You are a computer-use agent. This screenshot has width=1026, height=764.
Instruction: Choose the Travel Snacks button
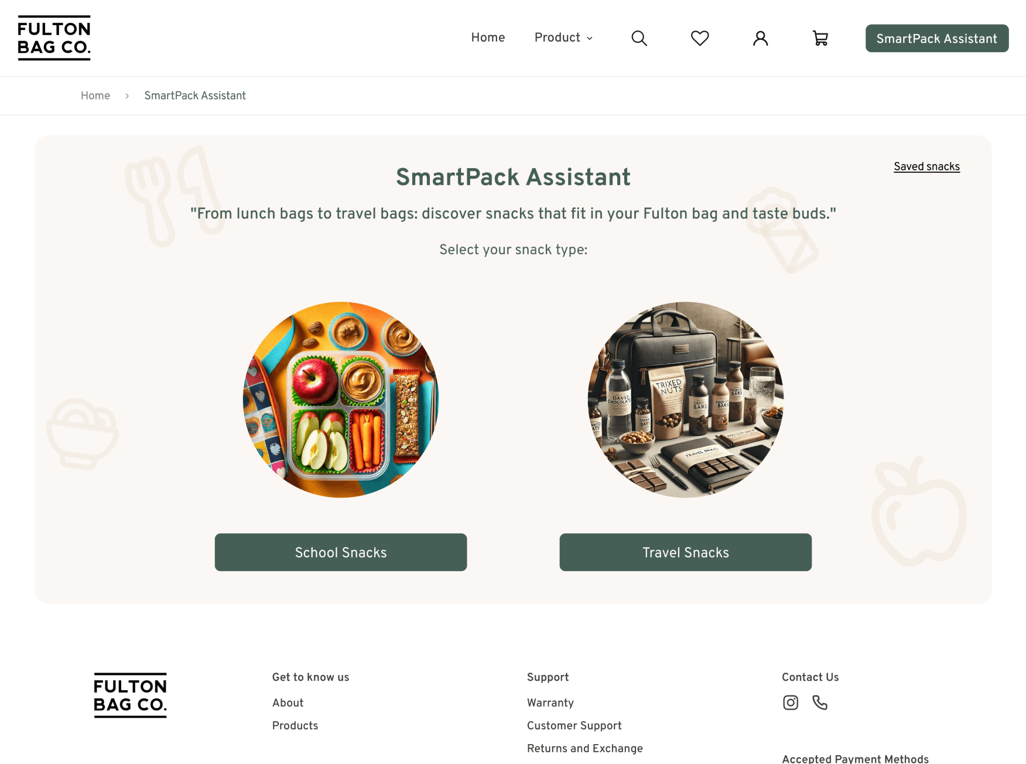686,552
